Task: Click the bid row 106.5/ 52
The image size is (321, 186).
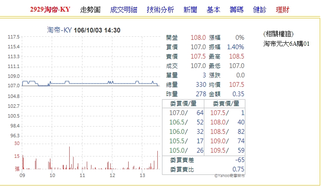Action: tap(186, 122)
